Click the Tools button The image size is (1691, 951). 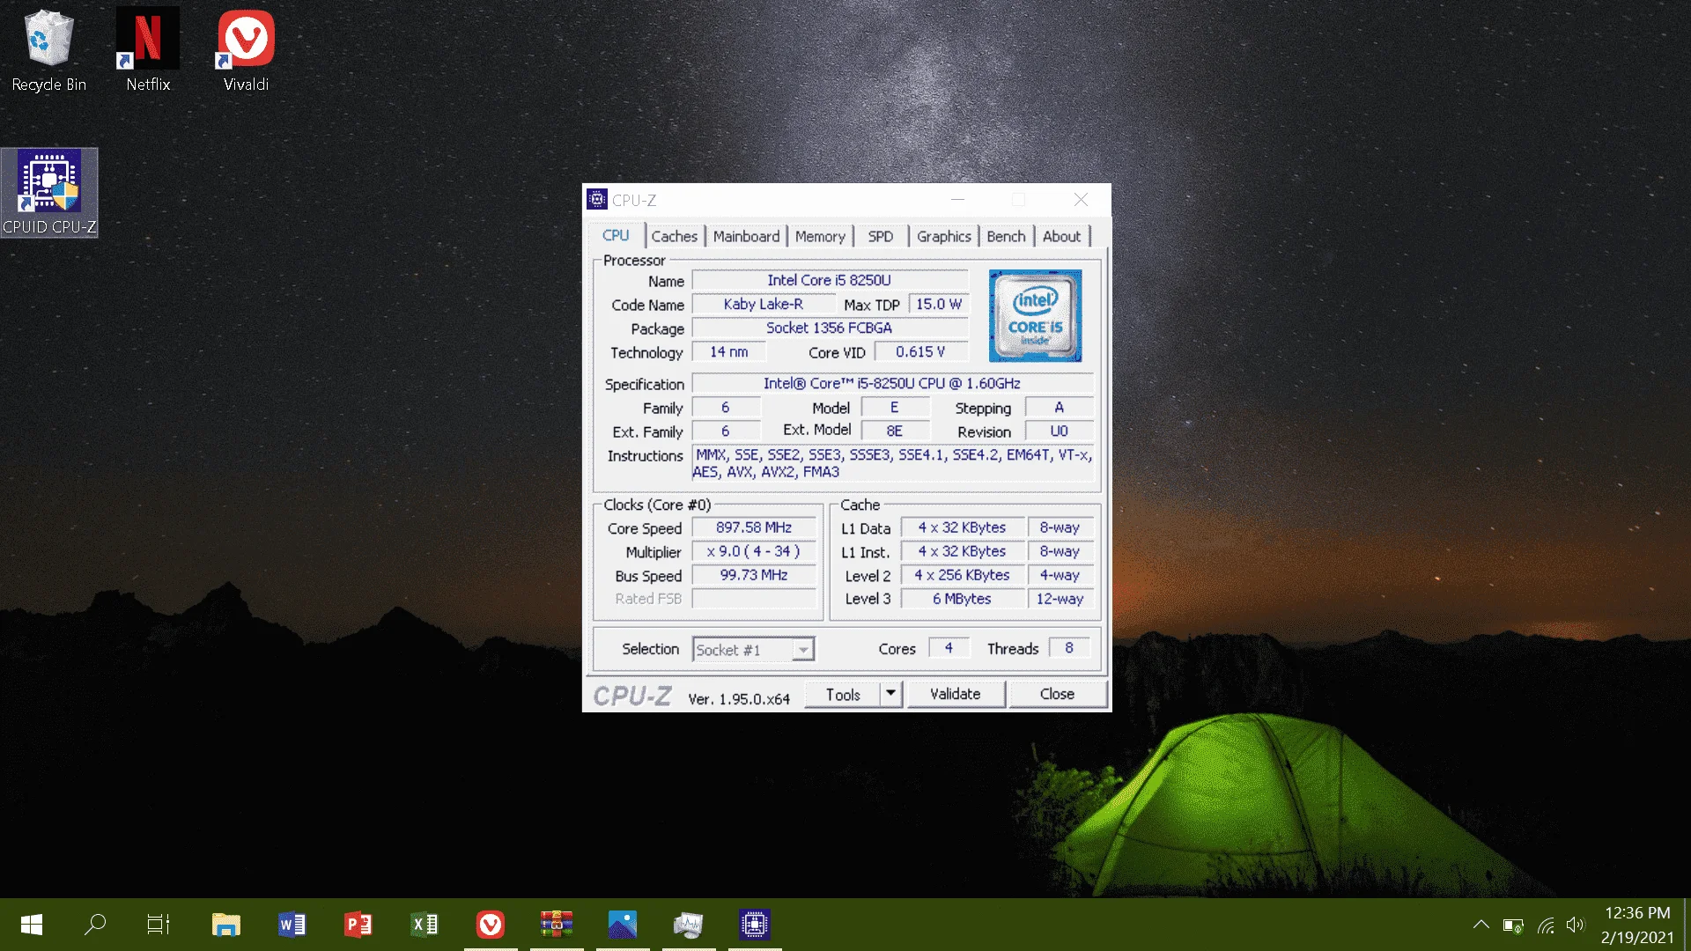843,694
